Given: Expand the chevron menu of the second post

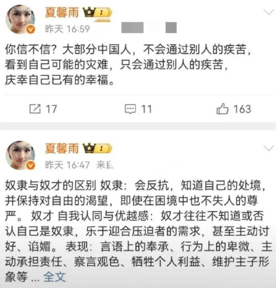Looking at the screenshot, I should [269, 148].
